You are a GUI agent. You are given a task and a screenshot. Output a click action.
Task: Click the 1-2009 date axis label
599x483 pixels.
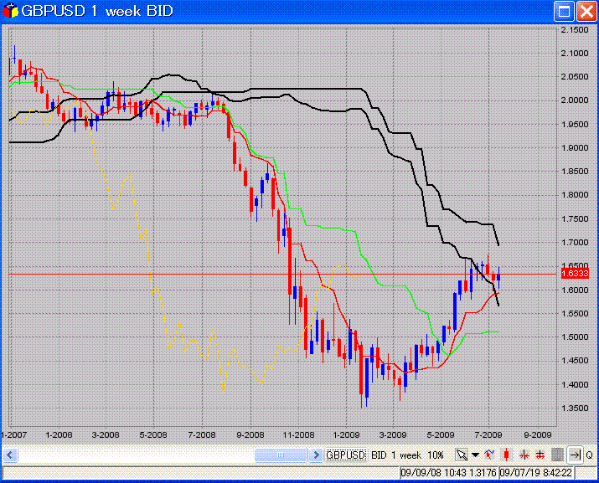346,435
